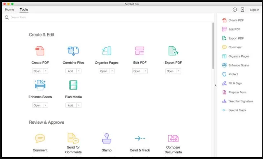Select the Organize Pages tool icon in main area
The image size is (263, 159).
click(x=107, y=51)
